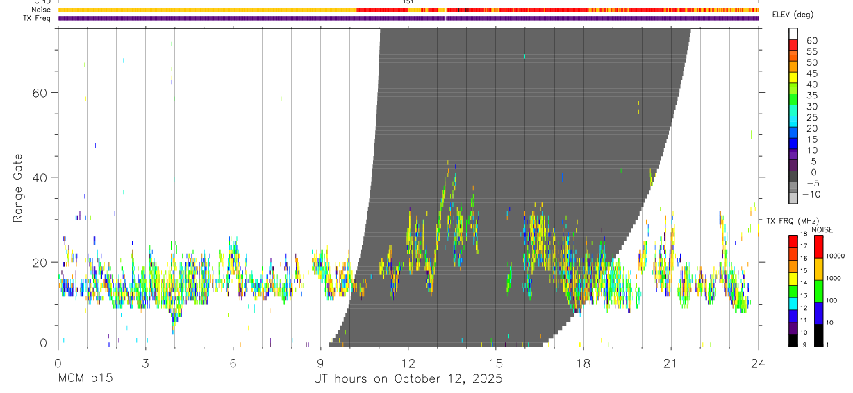Viewport: 853px width, 393px height.
Task: Click the white swatch above 60 in ELEV legend
Action: [x=793, y=34]
